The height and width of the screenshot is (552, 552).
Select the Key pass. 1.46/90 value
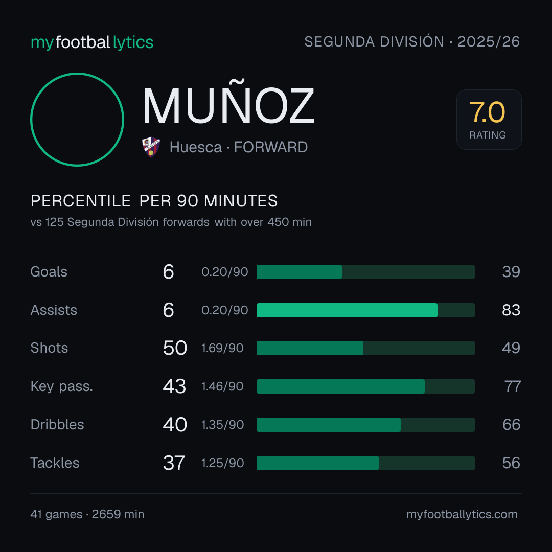(222, 386)
